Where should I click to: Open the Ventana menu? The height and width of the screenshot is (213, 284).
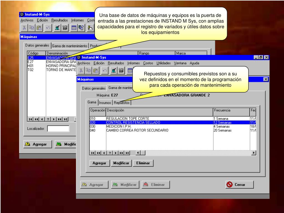[180, 63]
